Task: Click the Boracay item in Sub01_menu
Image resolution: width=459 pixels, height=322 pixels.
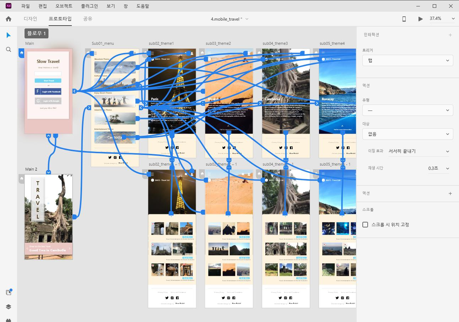Action: (115, 118)
